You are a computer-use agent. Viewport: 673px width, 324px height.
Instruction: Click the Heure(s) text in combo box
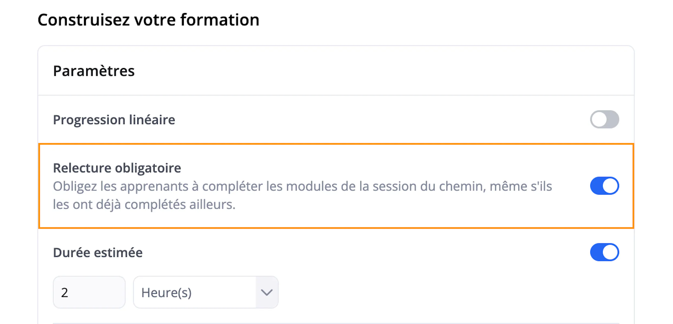tap(166, 293)
